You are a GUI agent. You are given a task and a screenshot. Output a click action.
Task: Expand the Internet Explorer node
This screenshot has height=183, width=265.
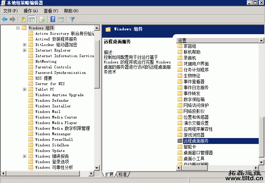click(x=24, y=50)
